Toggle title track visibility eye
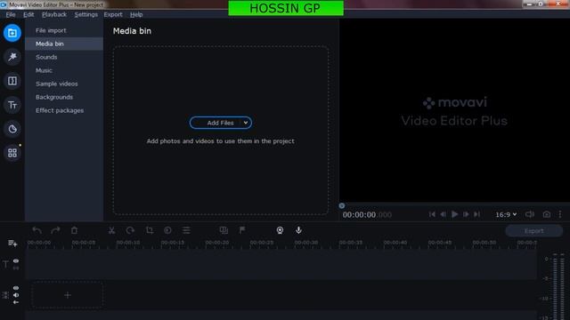This screenshot has width=570, height=320. (16, 260)
